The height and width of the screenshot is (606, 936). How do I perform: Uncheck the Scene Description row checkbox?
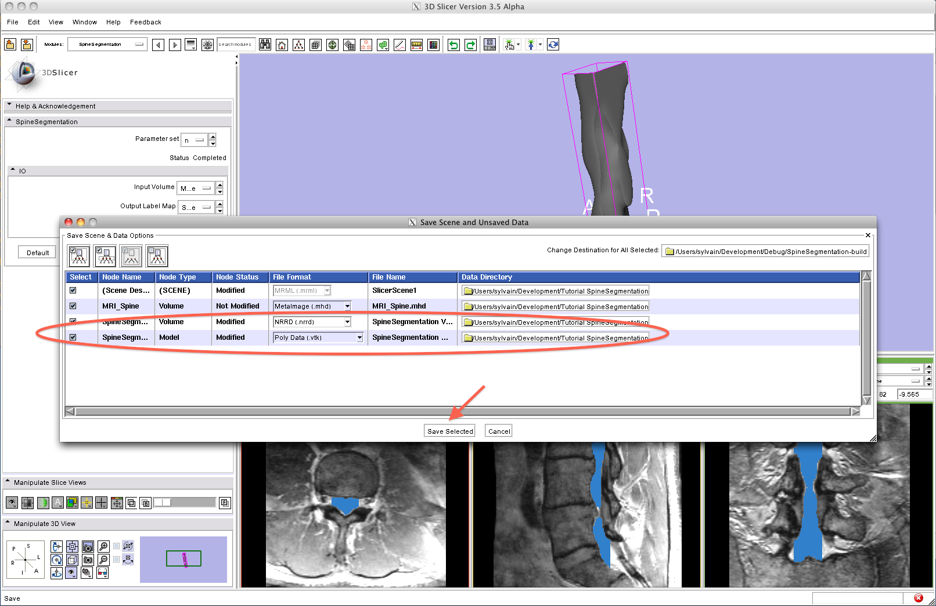tap(73, 291)
